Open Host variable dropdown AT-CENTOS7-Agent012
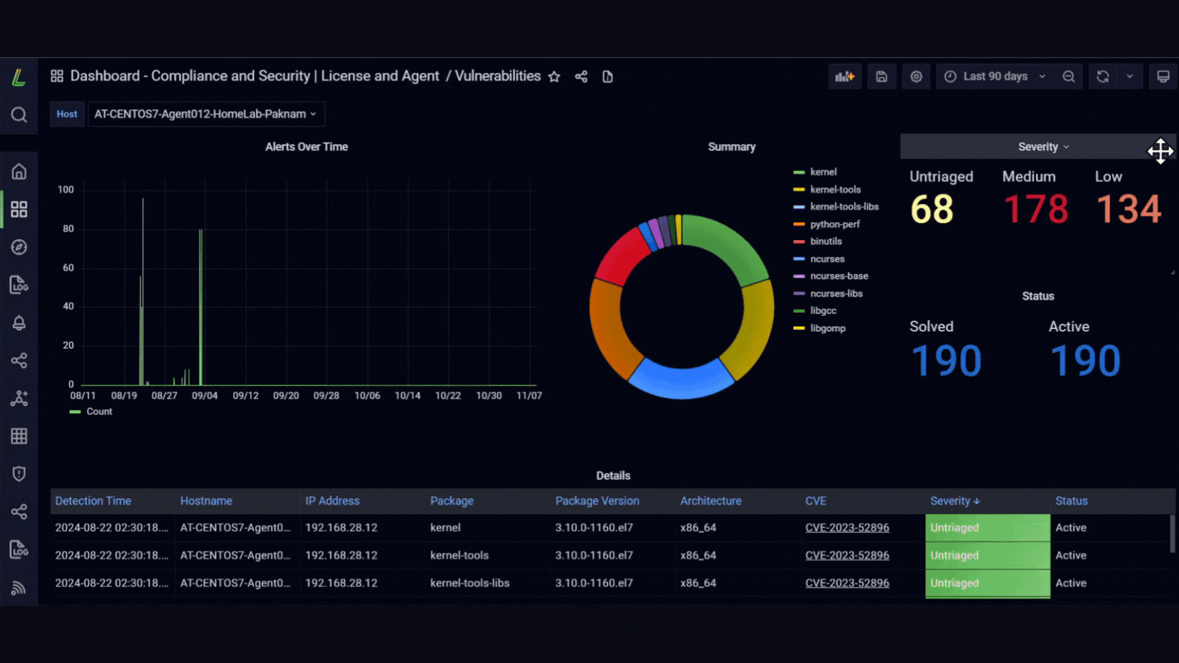This screenshot has height=663, width=1179. tap(206, 114)
